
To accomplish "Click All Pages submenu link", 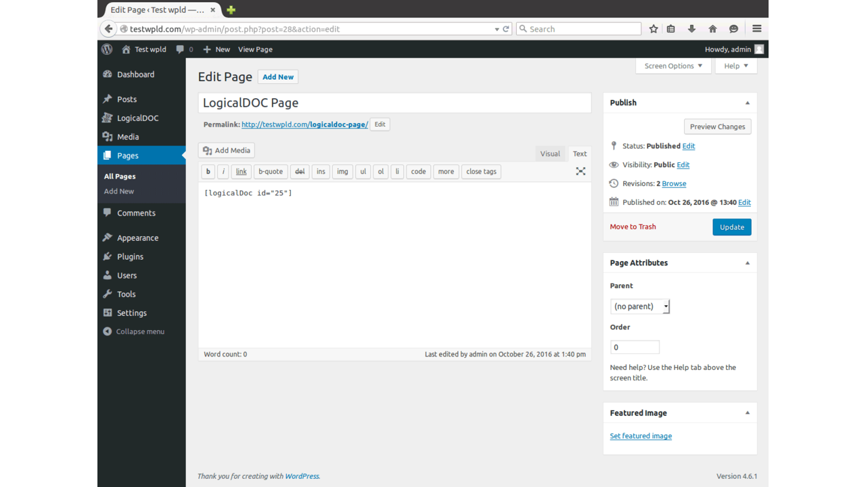I will point(120,177).
